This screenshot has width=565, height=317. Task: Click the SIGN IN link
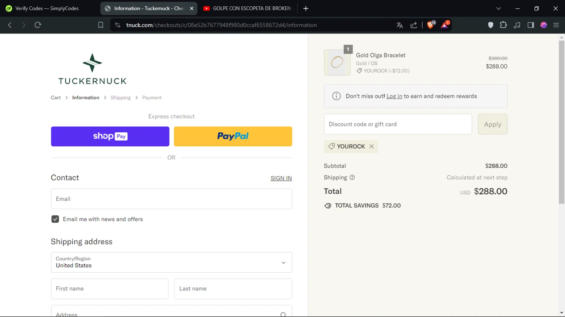[281, 178]
